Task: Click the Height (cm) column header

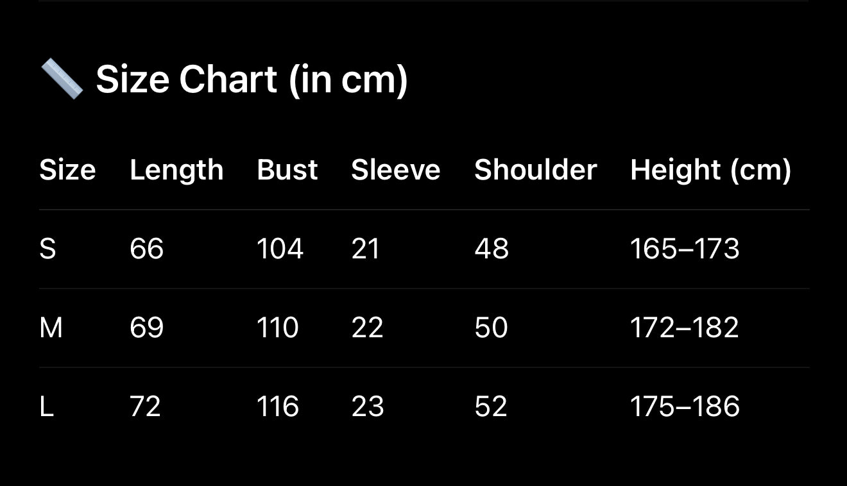Action: [711, 171]
